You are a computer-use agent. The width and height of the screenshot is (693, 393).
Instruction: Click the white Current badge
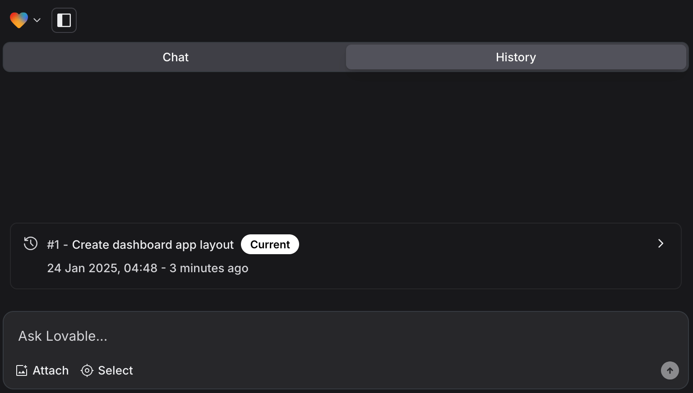point(270,244)
